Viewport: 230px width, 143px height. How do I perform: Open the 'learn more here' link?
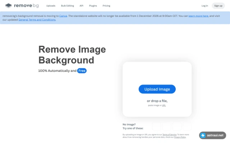(x=198, y=16)
